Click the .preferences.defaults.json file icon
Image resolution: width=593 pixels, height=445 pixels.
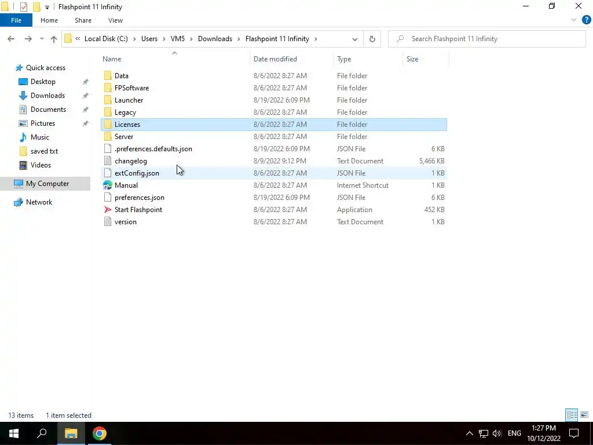tap(108, 149)
